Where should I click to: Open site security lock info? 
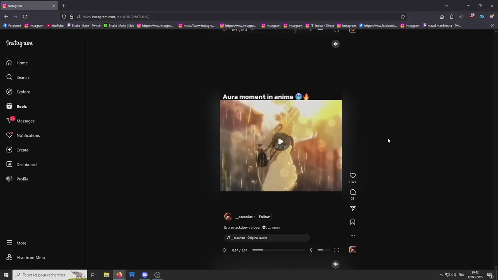point(71,17)
